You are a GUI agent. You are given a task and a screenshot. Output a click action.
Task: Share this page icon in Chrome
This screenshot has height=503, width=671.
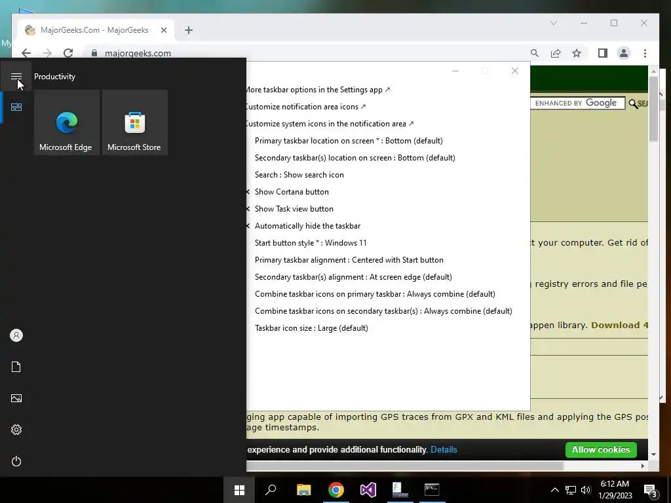pos(556,53)
